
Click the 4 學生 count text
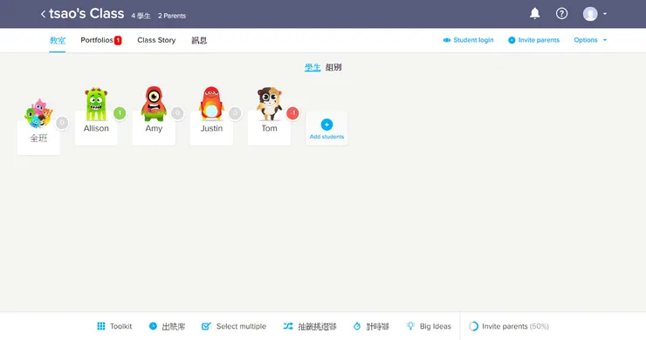pos(141,16)
